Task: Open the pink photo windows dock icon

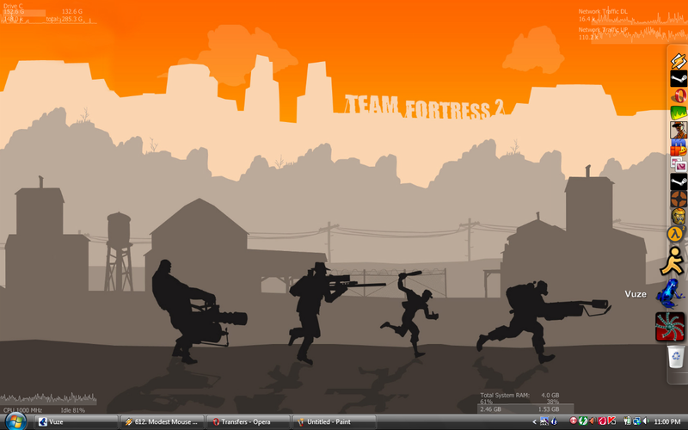Action: click(679, 164)
